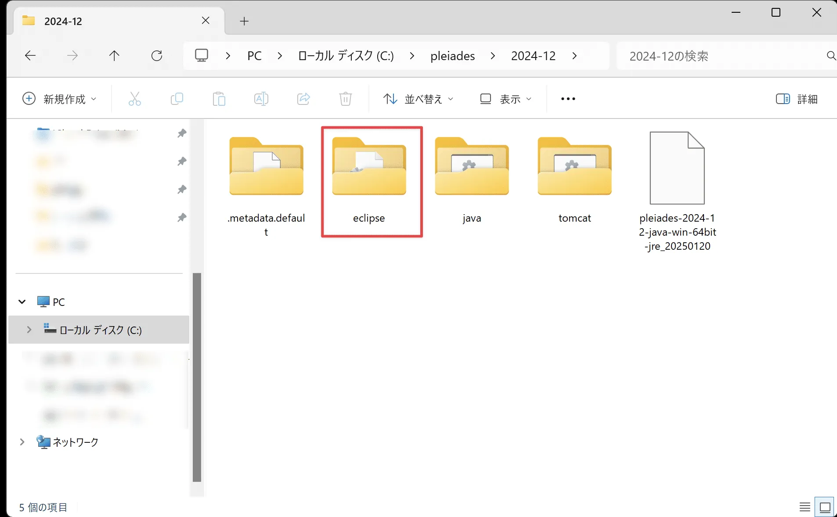This screenshot has width=837, height=517.
Task: Expand chevron after ローカル ディスク (C:) breadcrumb
Action: [412, 56]
